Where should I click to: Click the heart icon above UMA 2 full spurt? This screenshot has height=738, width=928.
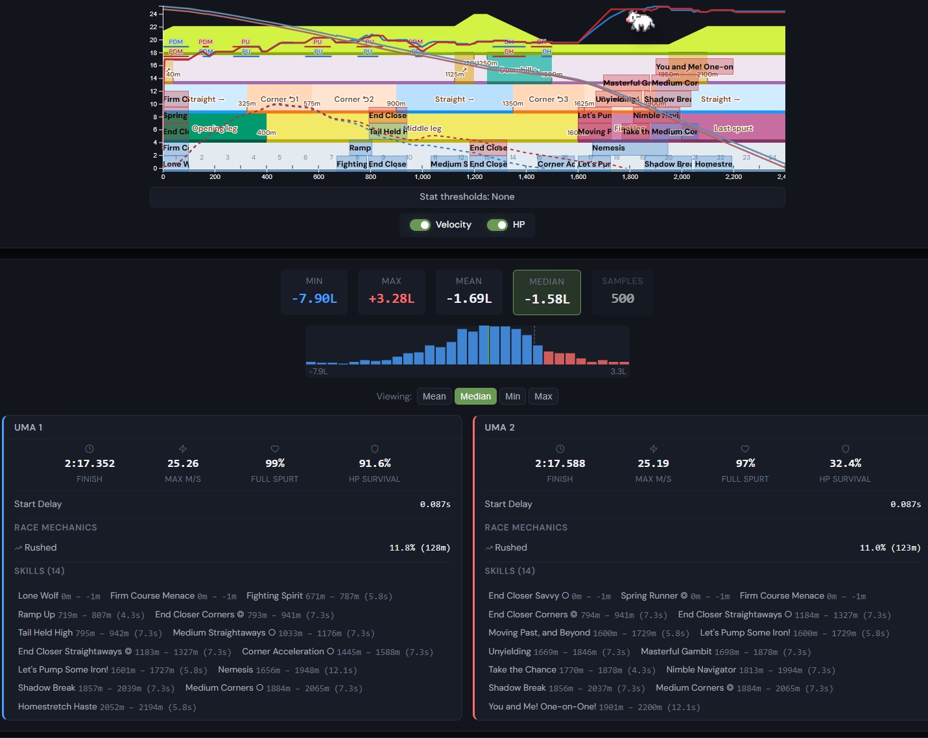(x=745, y=449)
